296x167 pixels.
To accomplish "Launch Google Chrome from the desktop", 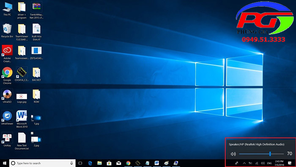I will pyautogui.click(x=7, y=75).
